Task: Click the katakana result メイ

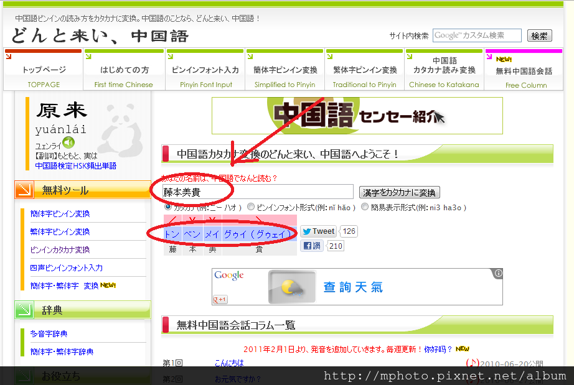Action: [212, 234]
